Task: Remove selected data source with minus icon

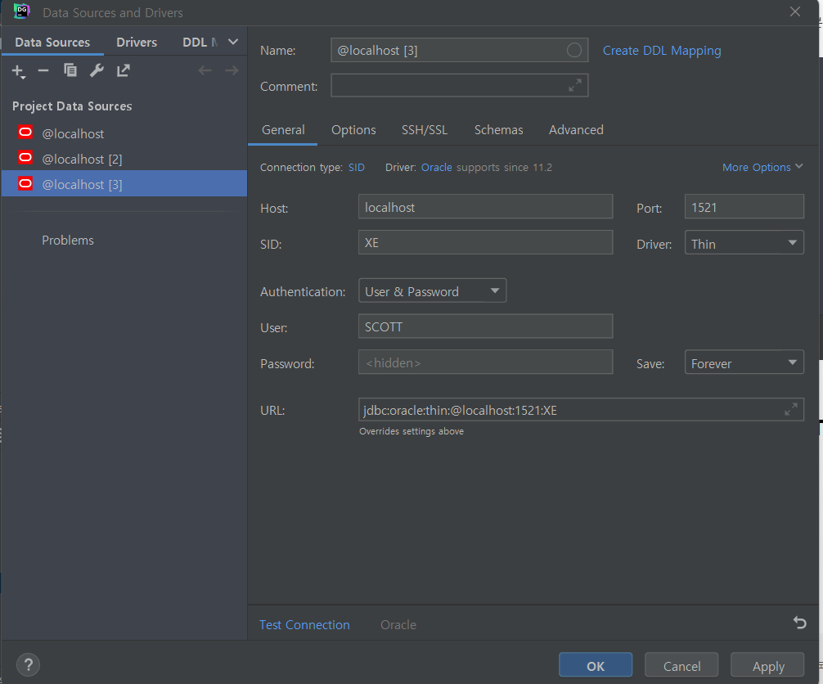Action: click(x=43, y=70)
